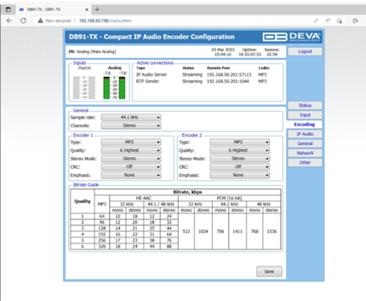This screenshot has height=301, width=366.
Task: Reload the page with the refresh icon
Action: (23, 21)
